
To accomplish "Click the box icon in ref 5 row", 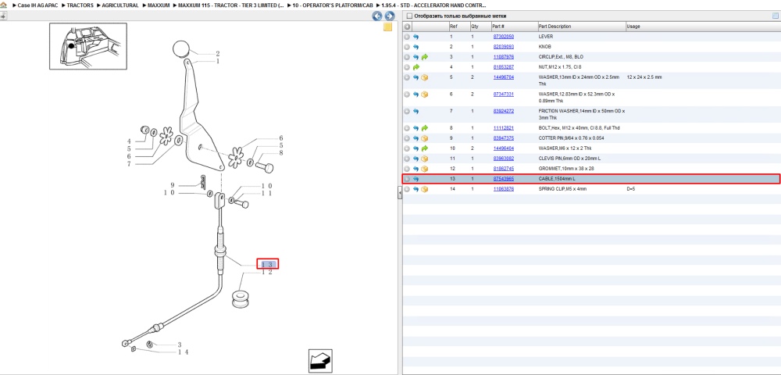I will (424, 77).
